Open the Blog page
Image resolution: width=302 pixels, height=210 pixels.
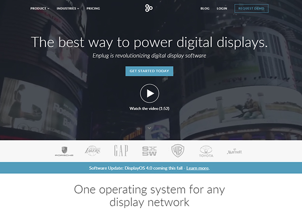pyautogui.click(x=205, y=9)
